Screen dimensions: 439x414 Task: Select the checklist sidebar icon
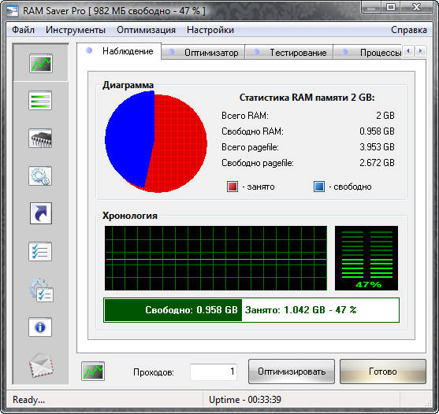click(40, 252)
